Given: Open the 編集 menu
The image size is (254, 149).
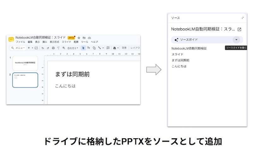Looking at the screenshot, I should tap(30, 42).
